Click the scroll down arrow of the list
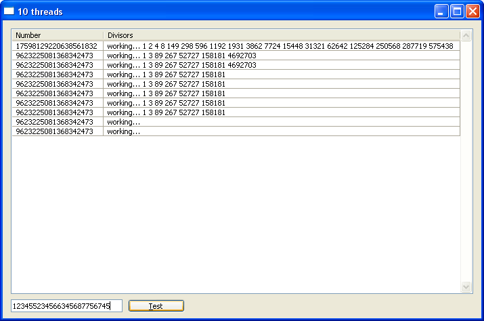This screenshot has height=321, width=484. (x=466, y=287)
